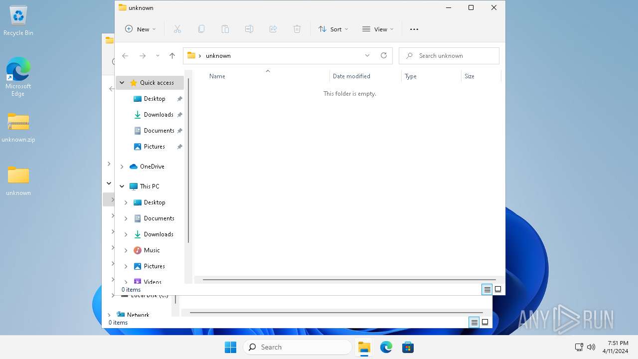Open the View layout dropdown
638x359 pixels.
pyautogui.click(x=378, y=29)
